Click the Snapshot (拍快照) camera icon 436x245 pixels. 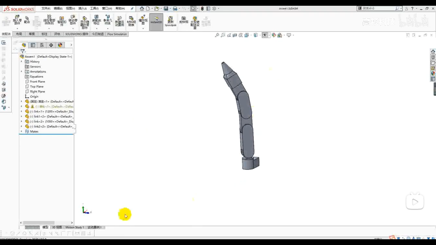coord(184,20)
